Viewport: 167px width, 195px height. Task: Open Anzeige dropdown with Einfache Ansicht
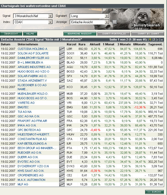pos(107,22)
